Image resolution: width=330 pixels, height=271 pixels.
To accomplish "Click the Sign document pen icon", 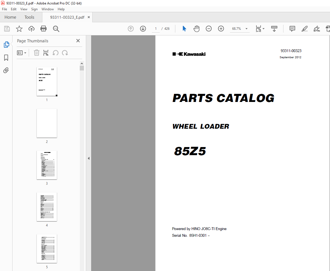I will click(317, 29).
